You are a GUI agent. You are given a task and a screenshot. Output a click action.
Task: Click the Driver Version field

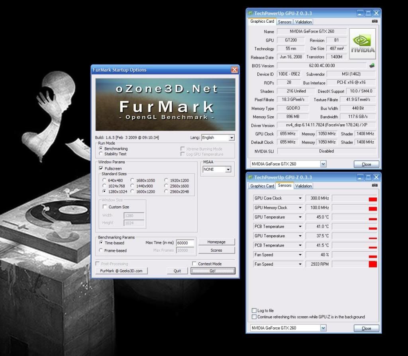click(x=326, y=125)
